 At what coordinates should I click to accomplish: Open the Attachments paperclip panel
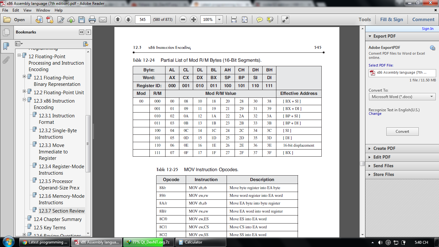point(6,60)
